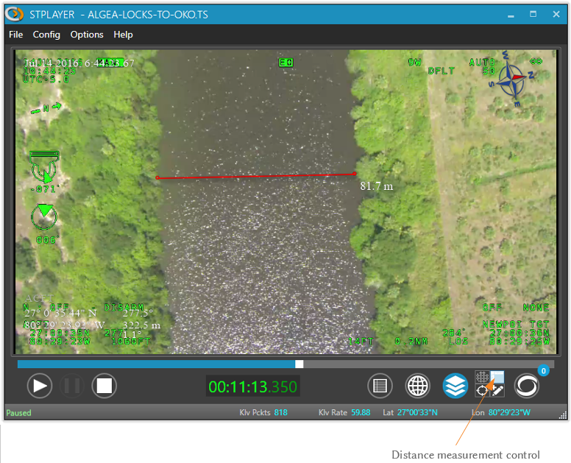This screenshot has height=463, width=571.
Task: Click the Play button
Action: click(39, 386)
